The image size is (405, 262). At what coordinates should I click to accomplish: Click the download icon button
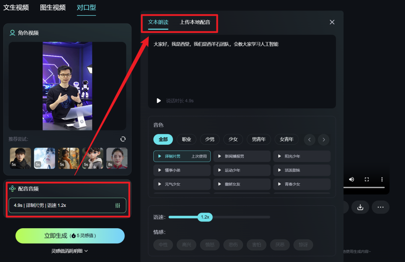pyautogui.click(x=360, y=207)
